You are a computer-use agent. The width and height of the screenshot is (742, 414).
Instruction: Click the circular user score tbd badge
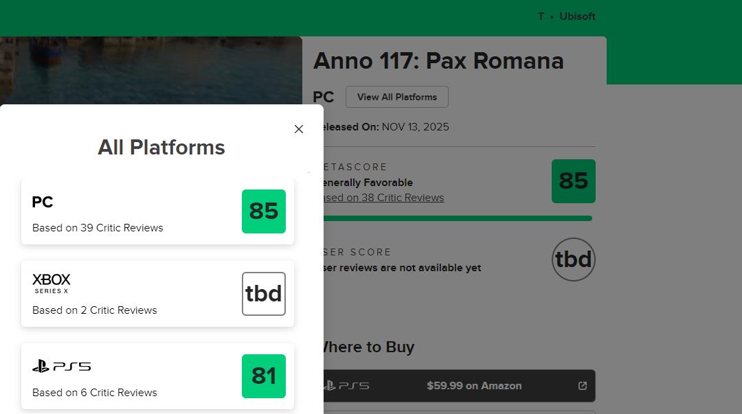click(574, 260)
